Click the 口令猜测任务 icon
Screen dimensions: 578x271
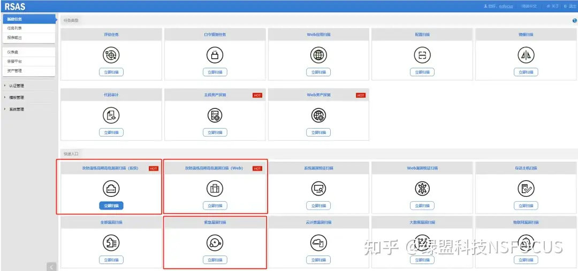[x=215, y=55]
